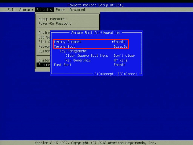The image size is (193, 145).
Task: Select the Key Management row
Action: [x=73, y=51]
